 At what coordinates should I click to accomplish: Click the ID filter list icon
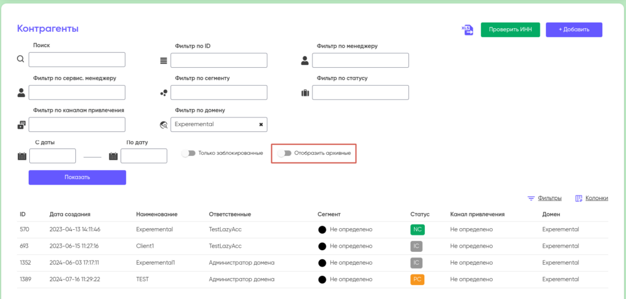pos(163,61)
